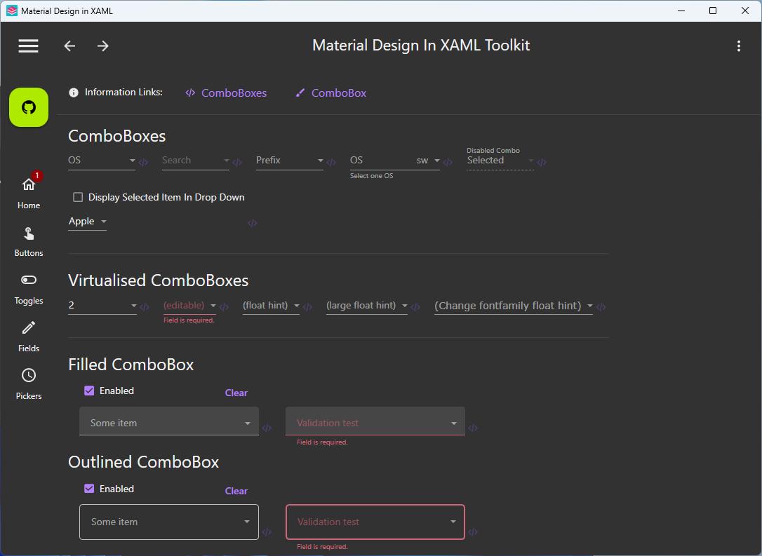Go forward with the right arrow
The width and height of the screenshot is (762, 556).
(x=103, y=46)
